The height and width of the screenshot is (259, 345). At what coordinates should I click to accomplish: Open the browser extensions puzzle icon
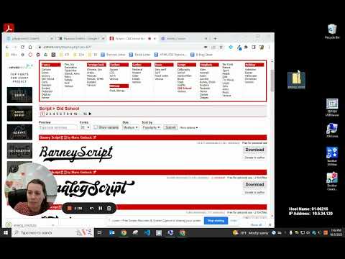(x=246, y=47)
